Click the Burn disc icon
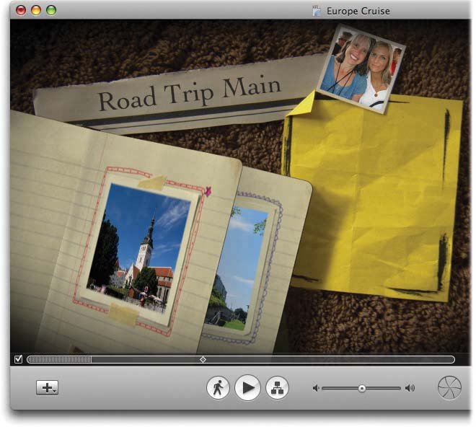The width and height of the screenshot is (476, 427). [449, 388]
